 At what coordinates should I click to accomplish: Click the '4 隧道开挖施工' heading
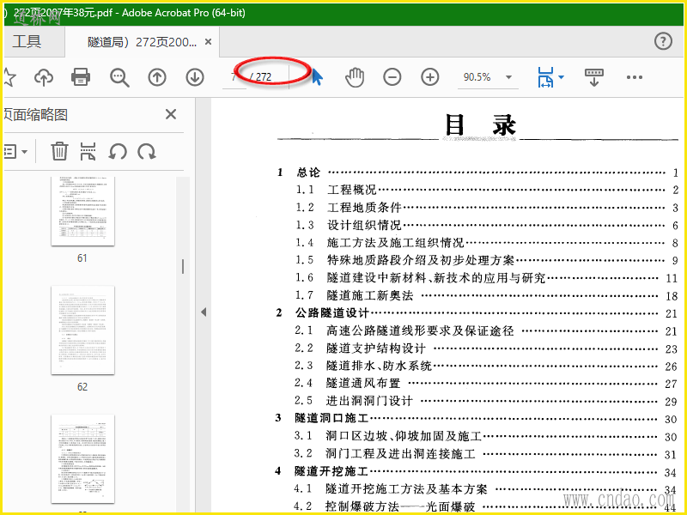tap(477, 471)
